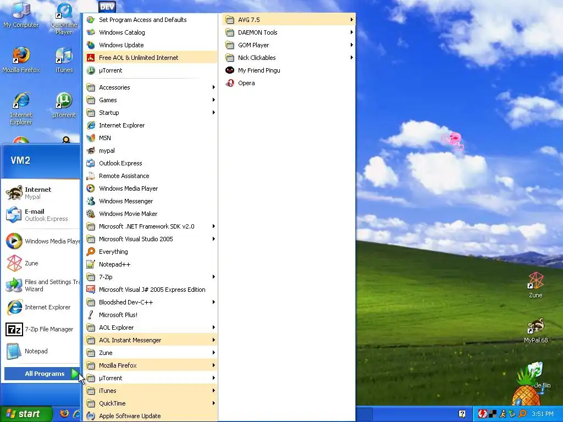Viewport: 563px width, 422px height.
Task: Expand the iTunes programs folder
Action: [151, 391]
